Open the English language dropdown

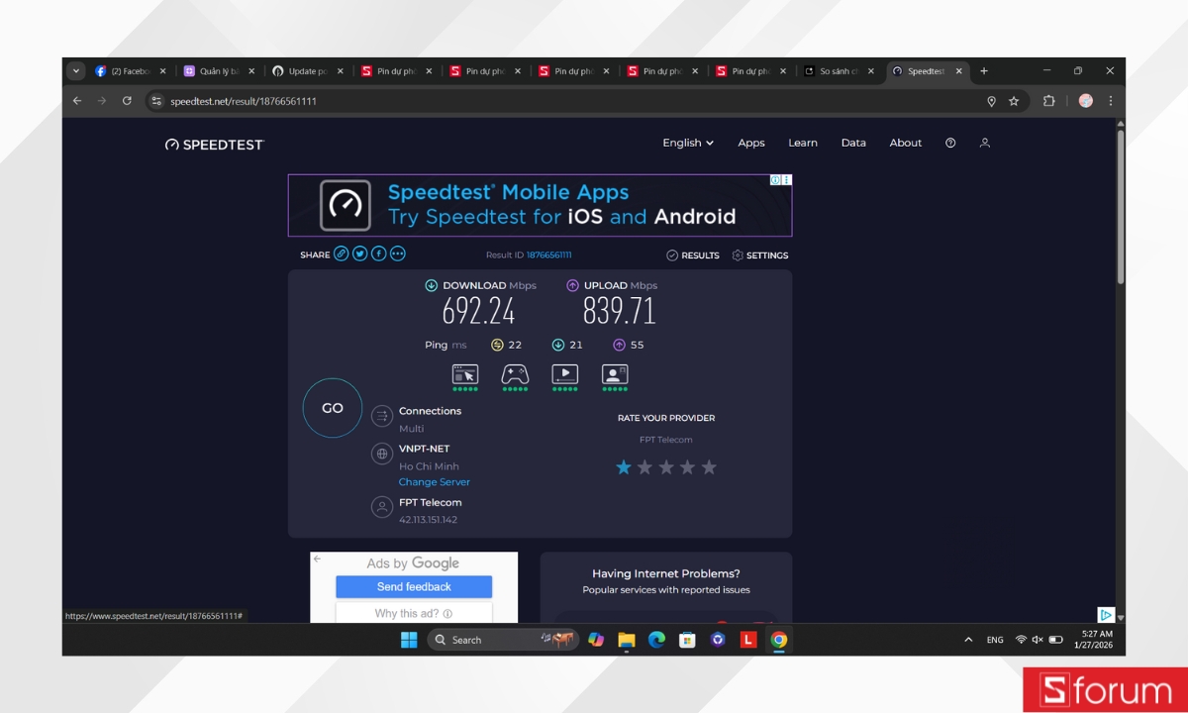687,143
